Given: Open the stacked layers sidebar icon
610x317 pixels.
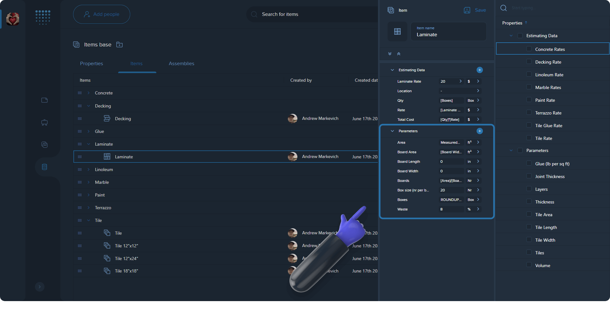Looking at the screenshot, I should 44,145.
